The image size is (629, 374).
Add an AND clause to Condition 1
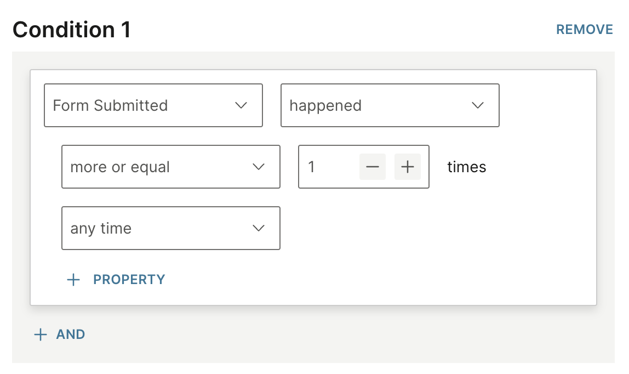(70, 335)
